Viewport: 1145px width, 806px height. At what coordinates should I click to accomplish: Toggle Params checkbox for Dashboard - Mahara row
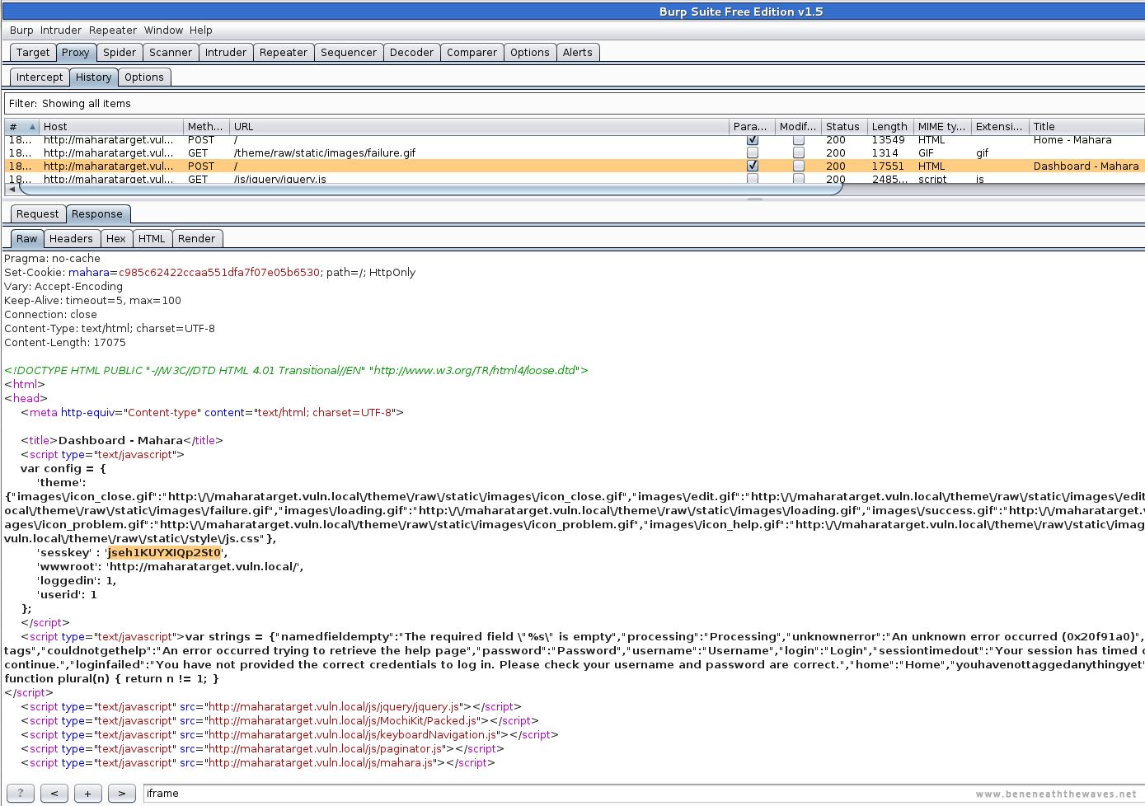click(x=753, y=166)
